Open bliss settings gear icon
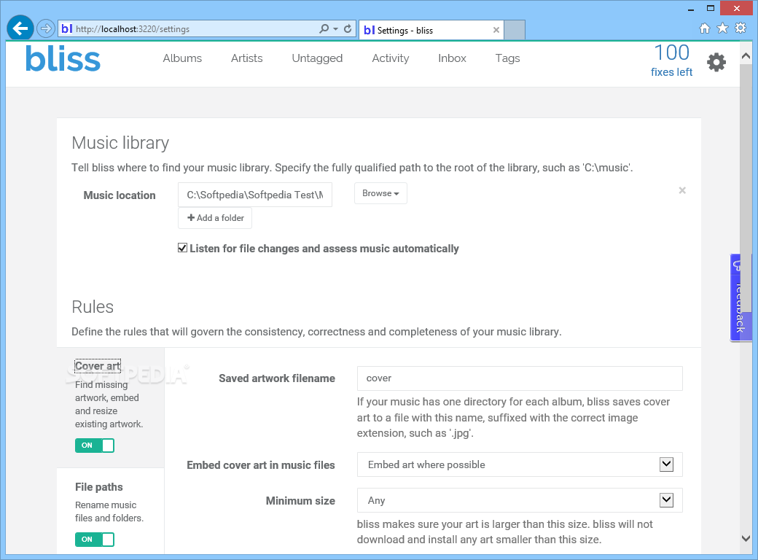Screen dimensions: 758x560 (716, 63)
